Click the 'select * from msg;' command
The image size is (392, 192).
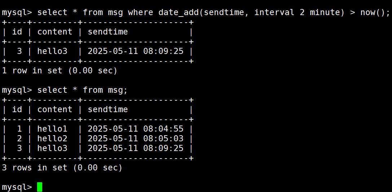(83, 90)
